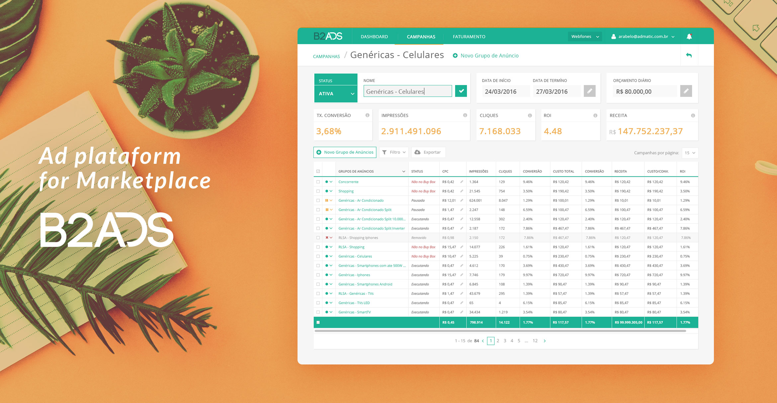Edit CPC pencil for RLSA - Genéricas - TVs
777x403 pixels.
coord(462,293)
